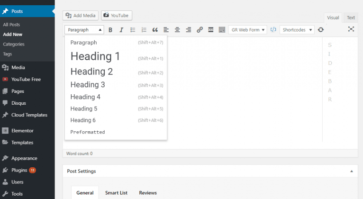Viewport: 363px width, 199px height.
Task: Apply blockquote formatting
Action: pos(155,30)
